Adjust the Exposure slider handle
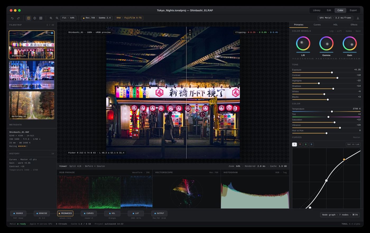 (x=332, y=73)
